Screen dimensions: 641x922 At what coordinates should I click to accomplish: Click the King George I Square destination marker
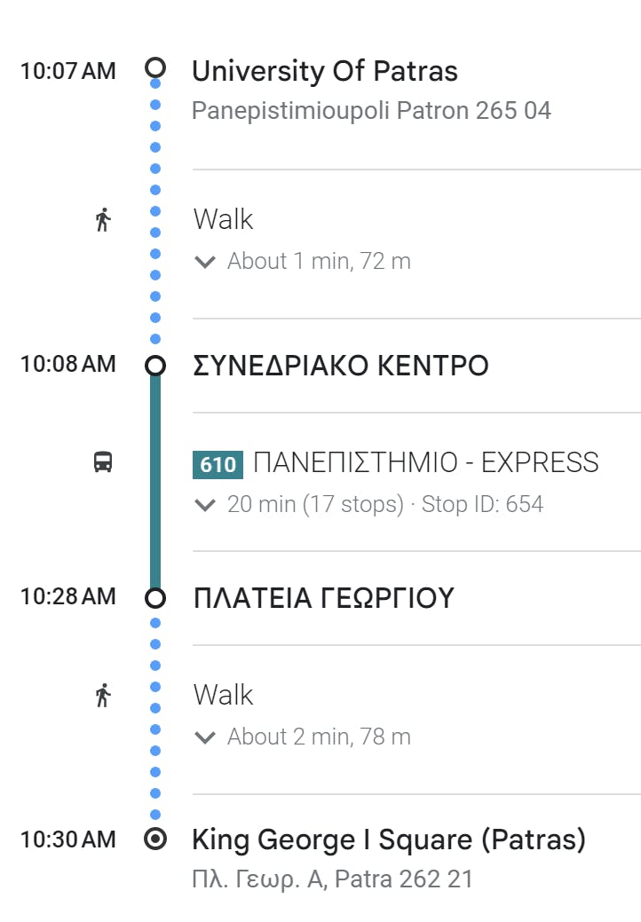(x=155, y=839)
